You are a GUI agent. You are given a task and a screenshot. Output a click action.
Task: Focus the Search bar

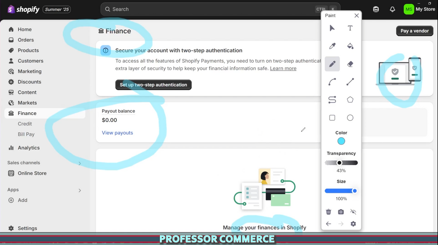click(x=220, y=9)
